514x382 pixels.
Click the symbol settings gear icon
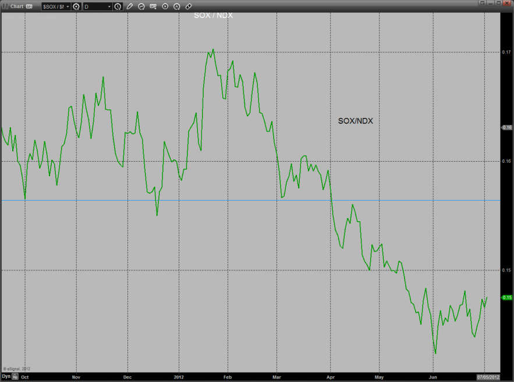(x=76, y=6)
